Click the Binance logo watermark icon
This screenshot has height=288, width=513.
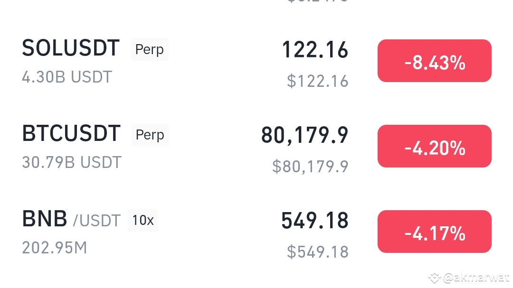pos(434,278)
